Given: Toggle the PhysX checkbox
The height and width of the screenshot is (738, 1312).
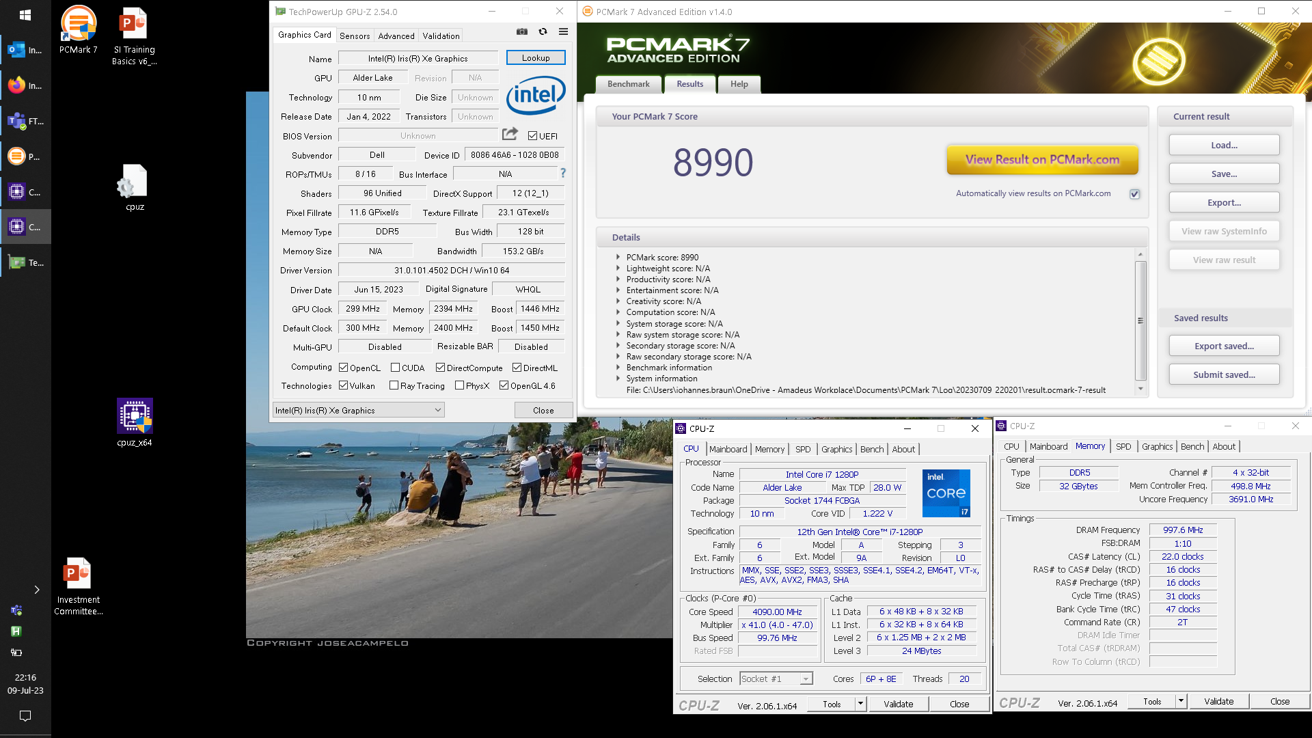Looking at the screenshot, I should coord(459,385).
